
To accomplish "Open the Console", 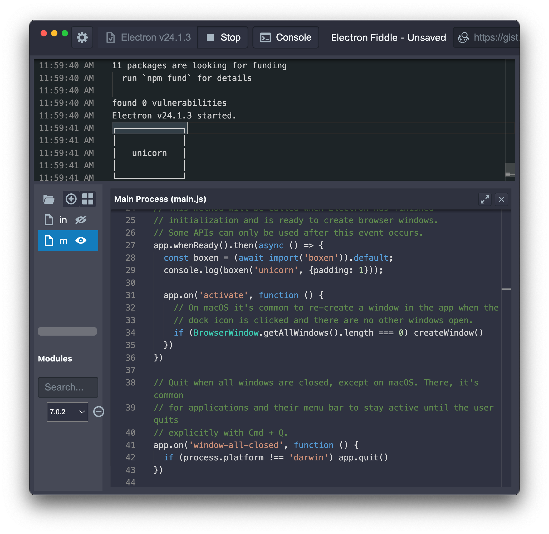I will click(286, 37).
